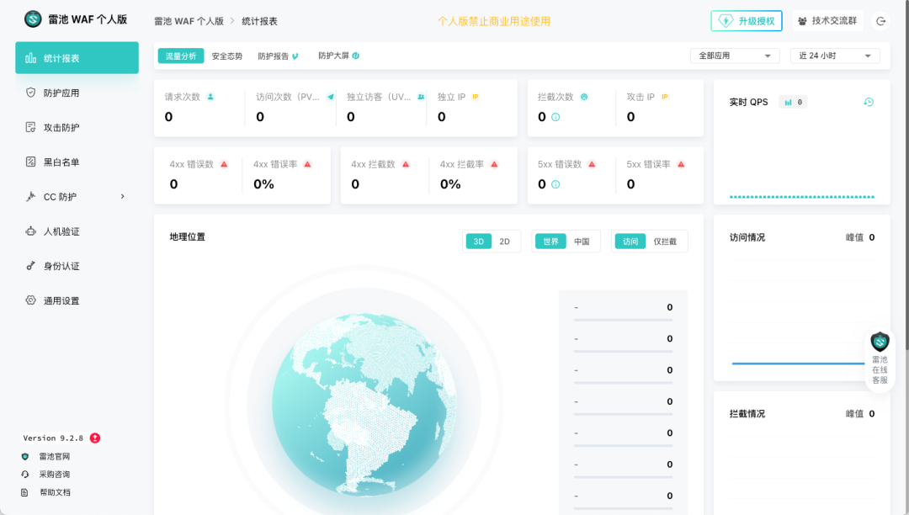Click the user icon beside 请求次数
This screenshot has height=515, width=909.
(210, 97)
